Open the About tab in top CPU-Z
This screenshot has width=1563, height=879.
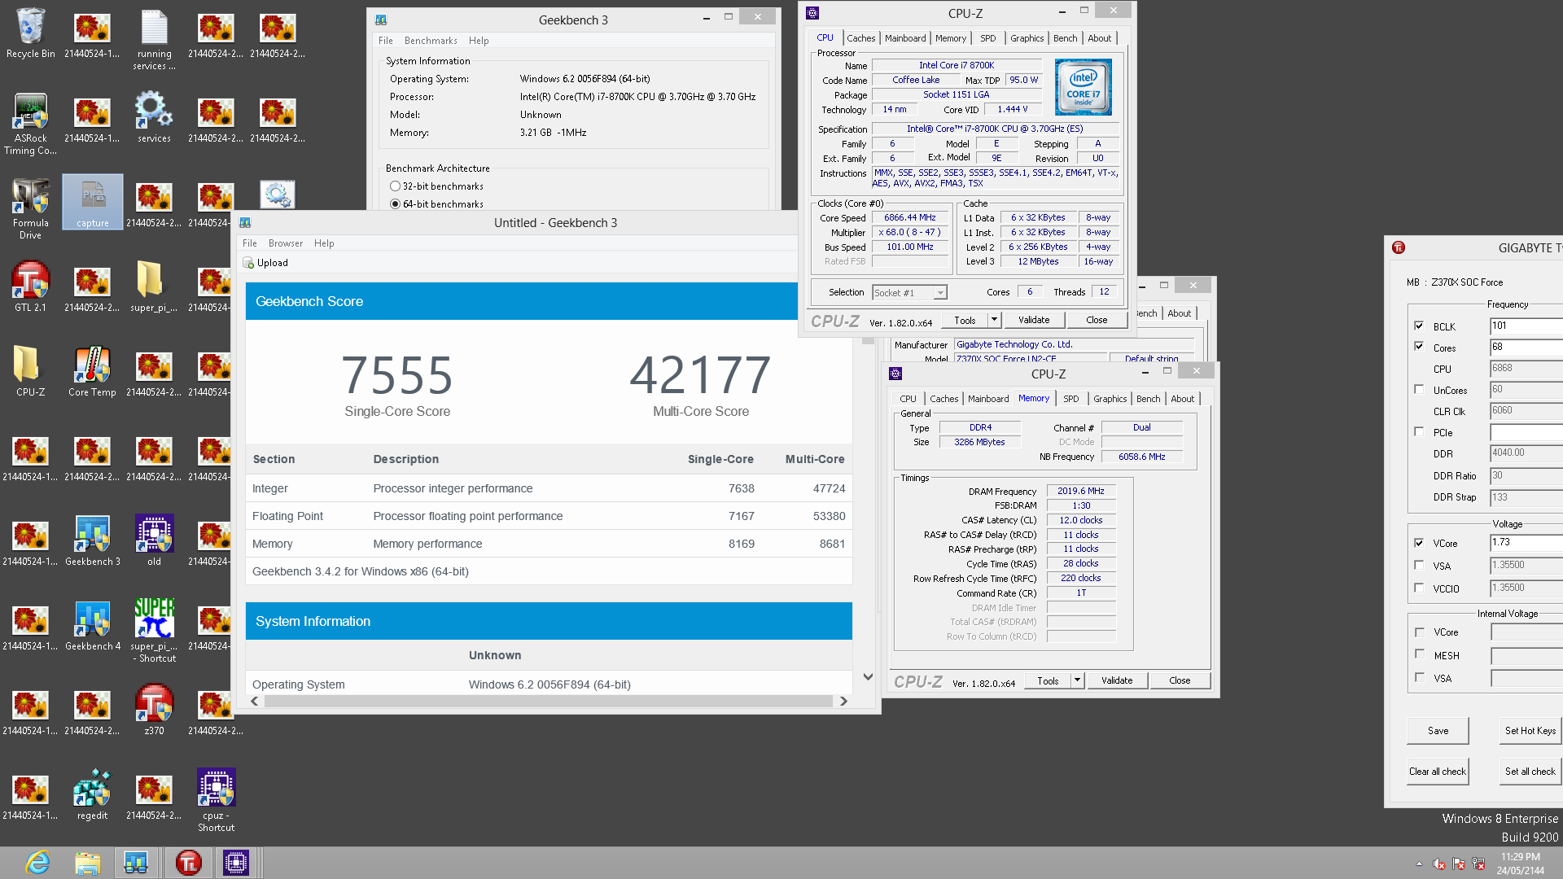(1099, 38)
